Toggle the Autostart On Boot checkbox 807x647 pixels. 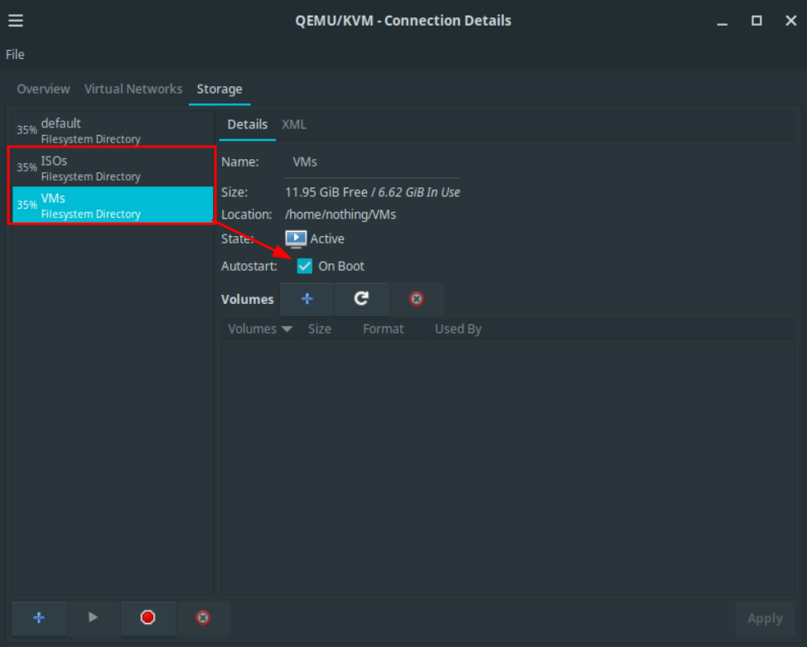click(305, 266)
